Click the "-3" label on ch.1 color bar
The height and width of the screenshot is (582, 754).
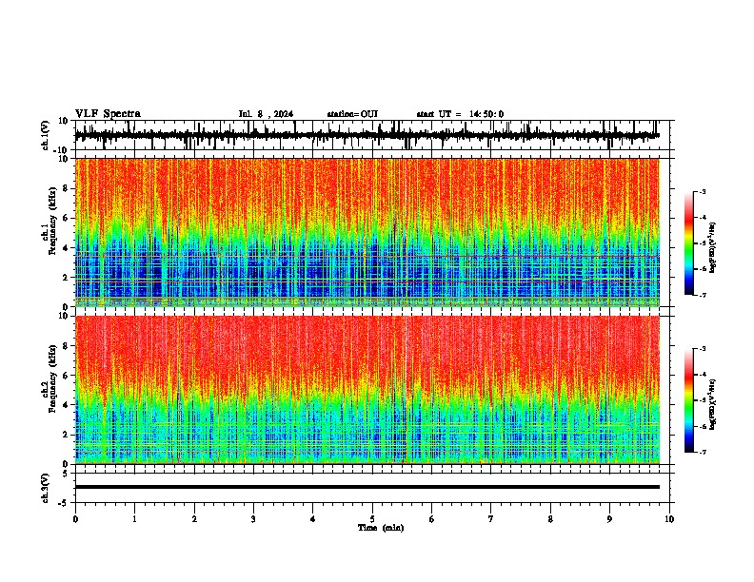coord(703,191)
